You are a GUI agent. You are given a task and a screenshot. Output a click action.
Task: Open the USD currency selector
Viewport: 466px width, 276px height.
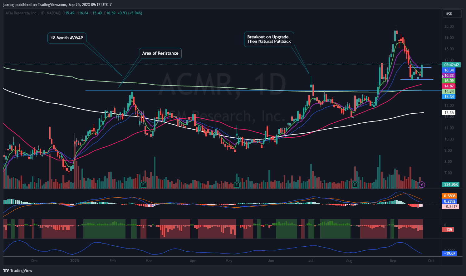452,14
